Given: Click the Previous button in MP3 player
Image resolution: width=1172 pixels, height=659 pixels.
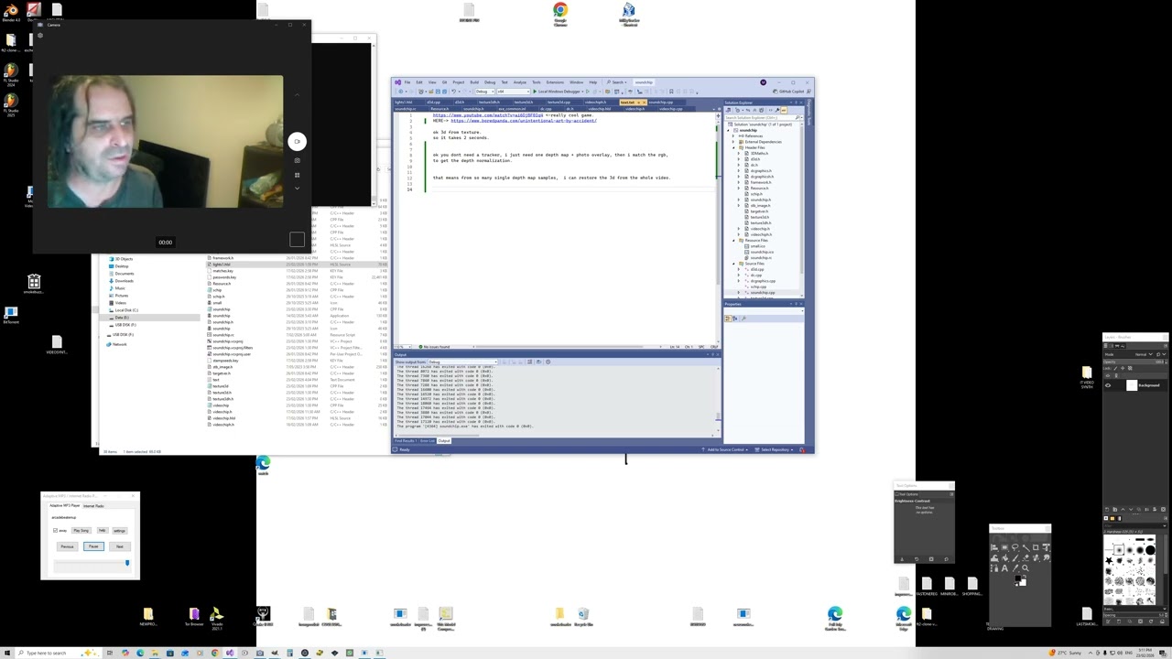Looking at the screenshot, I should click(67, 546).
